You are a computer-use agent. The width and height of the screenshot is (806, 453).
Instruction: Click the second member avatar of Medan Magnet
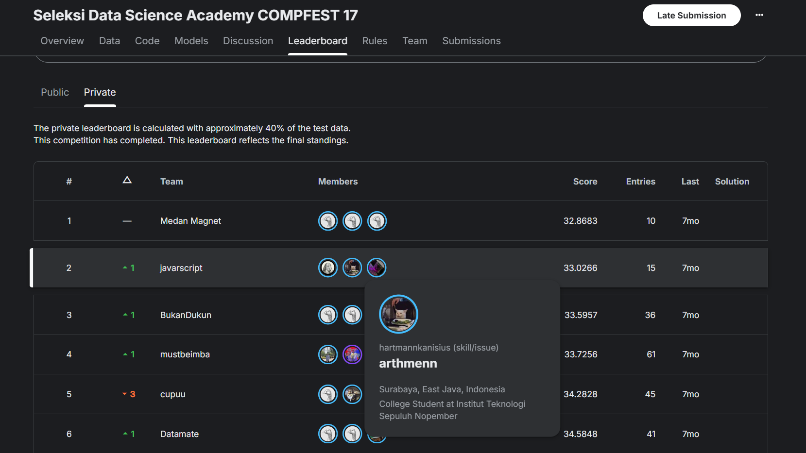(352, 221)
